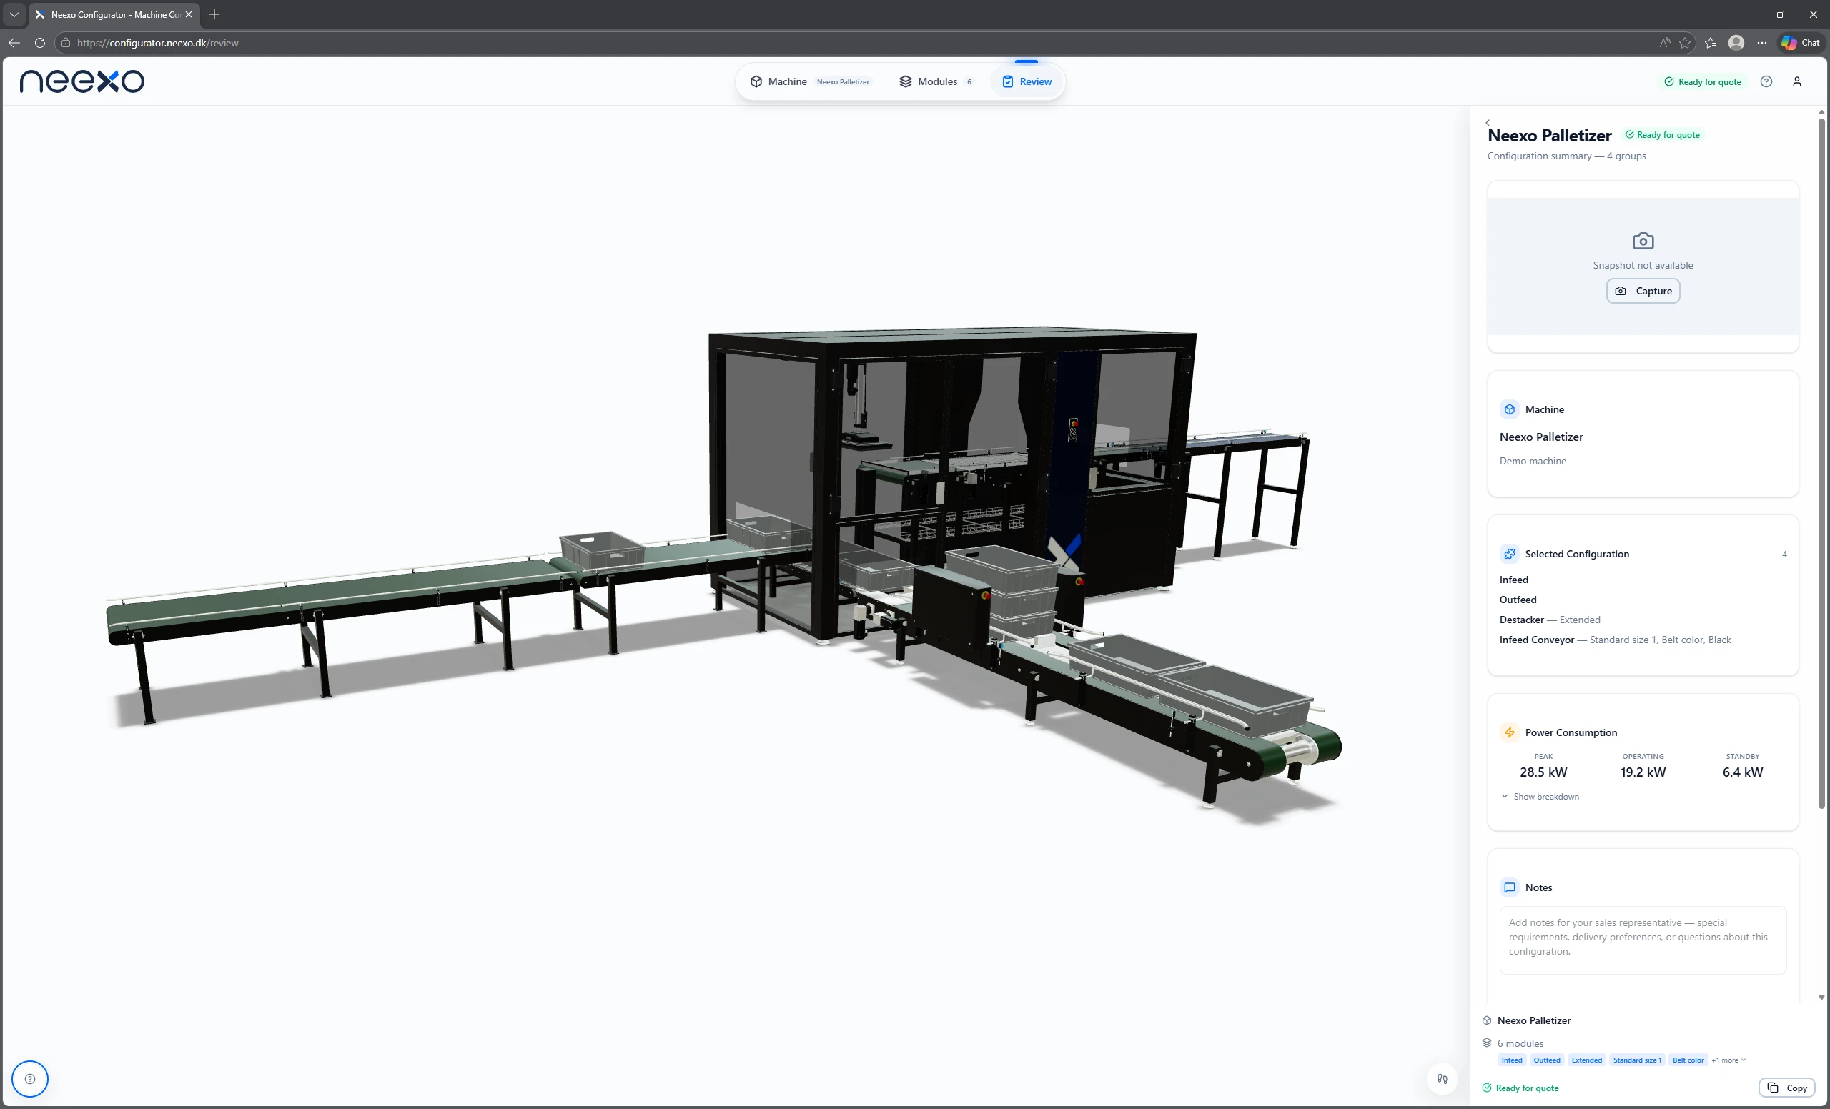Open the user account icon
Screen dimensions: 1830x1109
(x=1796, y=81)
